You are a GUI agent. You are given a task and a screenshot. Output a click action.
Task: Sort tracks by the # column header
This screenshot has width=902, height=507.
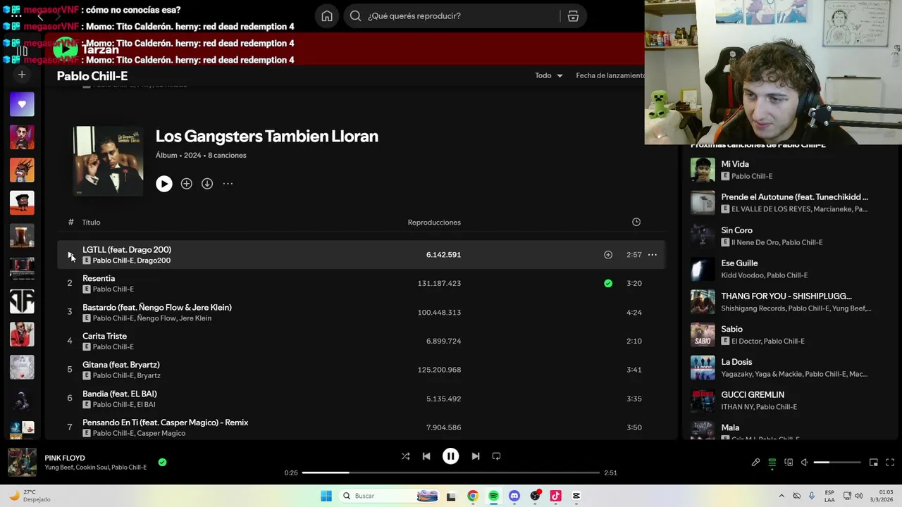(70, 222)
